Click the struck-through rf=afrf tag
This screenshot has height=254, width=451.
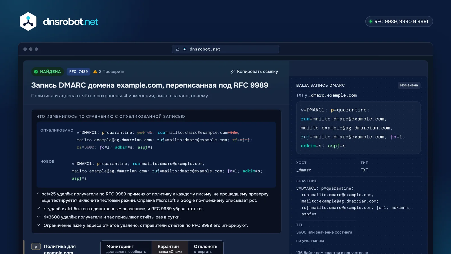coord(241,140)
